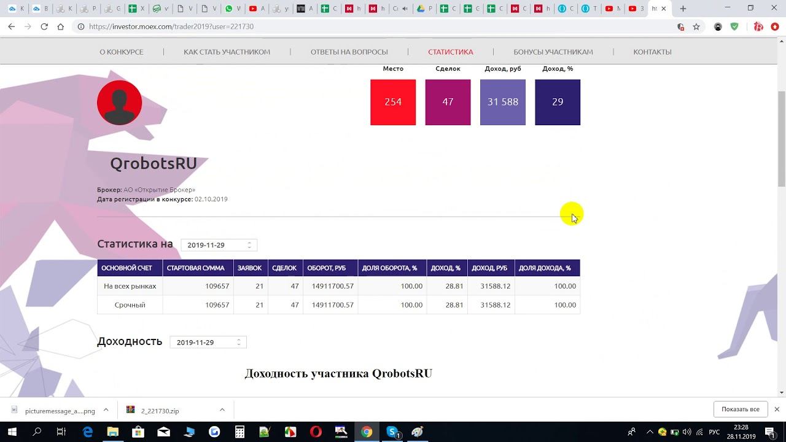Click СТАРТОВАЯ СУММА column header
Image resolution: width=786 pixels, height=442 pixels.
point(198,268)
